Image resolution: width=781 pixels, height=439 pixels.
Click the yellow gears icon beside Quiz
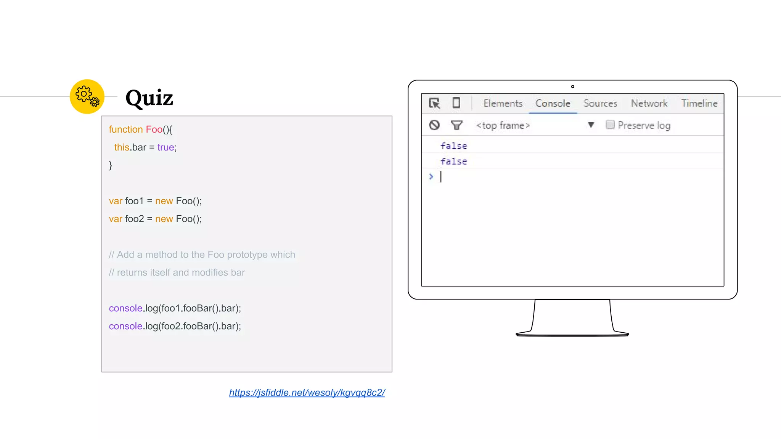coord(87,96)
